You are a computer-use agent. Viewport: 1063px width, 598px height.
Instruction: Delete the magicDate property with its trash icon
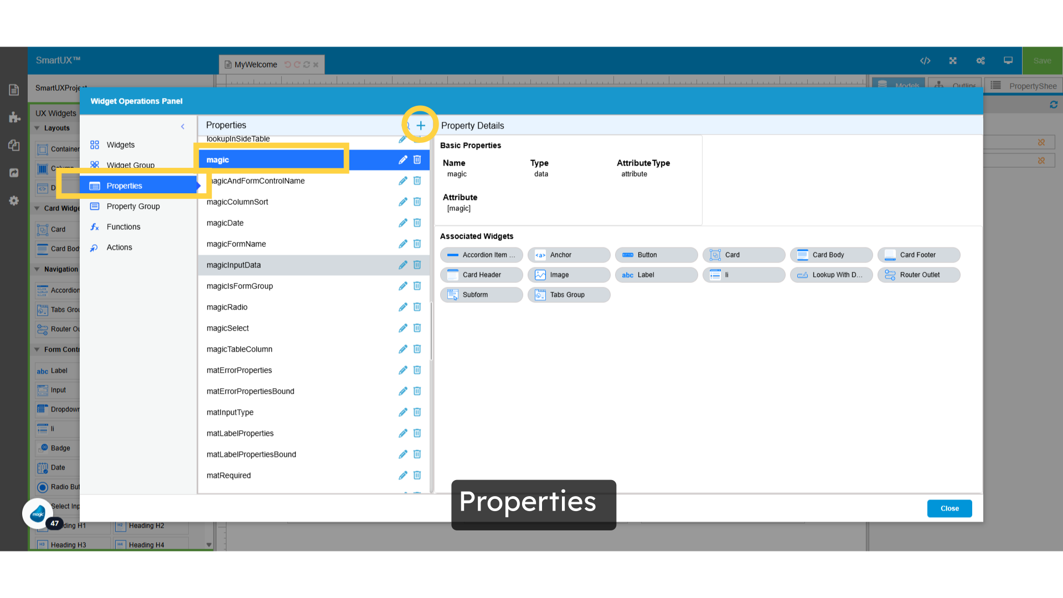pyautogui.click(x=417, y=223)
